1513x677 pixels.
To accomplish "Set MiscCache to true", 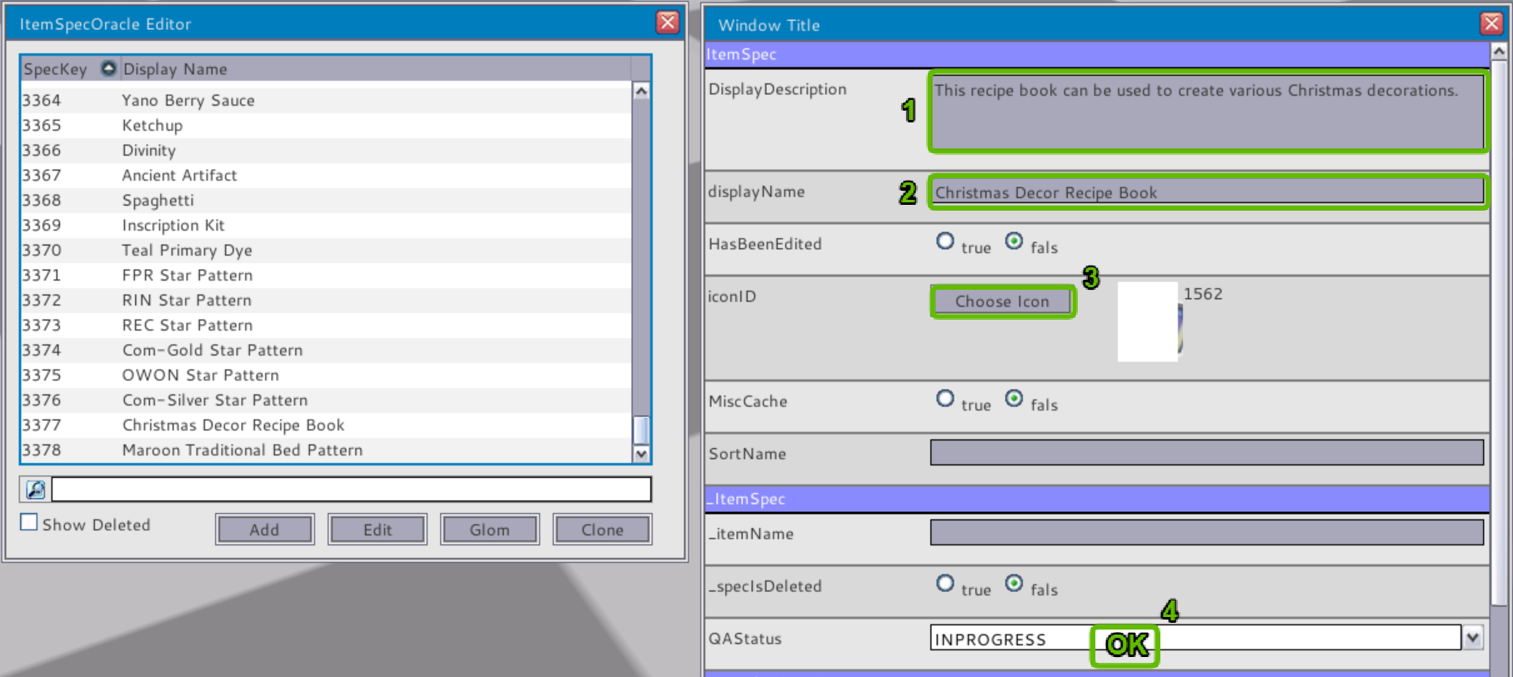I will [x=944, y=399].
